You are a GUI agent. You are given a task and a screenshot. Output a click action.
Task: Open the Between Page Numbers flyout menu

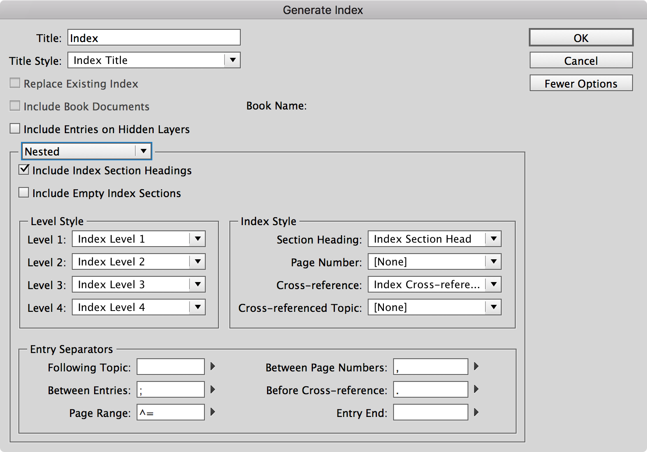[476, 367]
